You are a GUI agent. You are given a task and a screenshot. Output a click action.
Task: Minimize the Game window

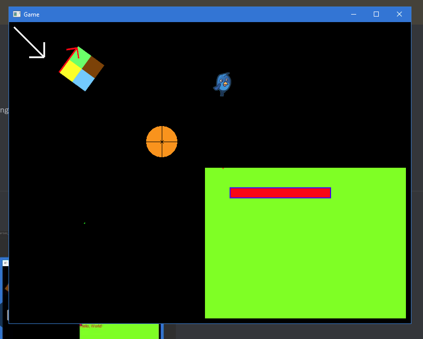(354, 14)
